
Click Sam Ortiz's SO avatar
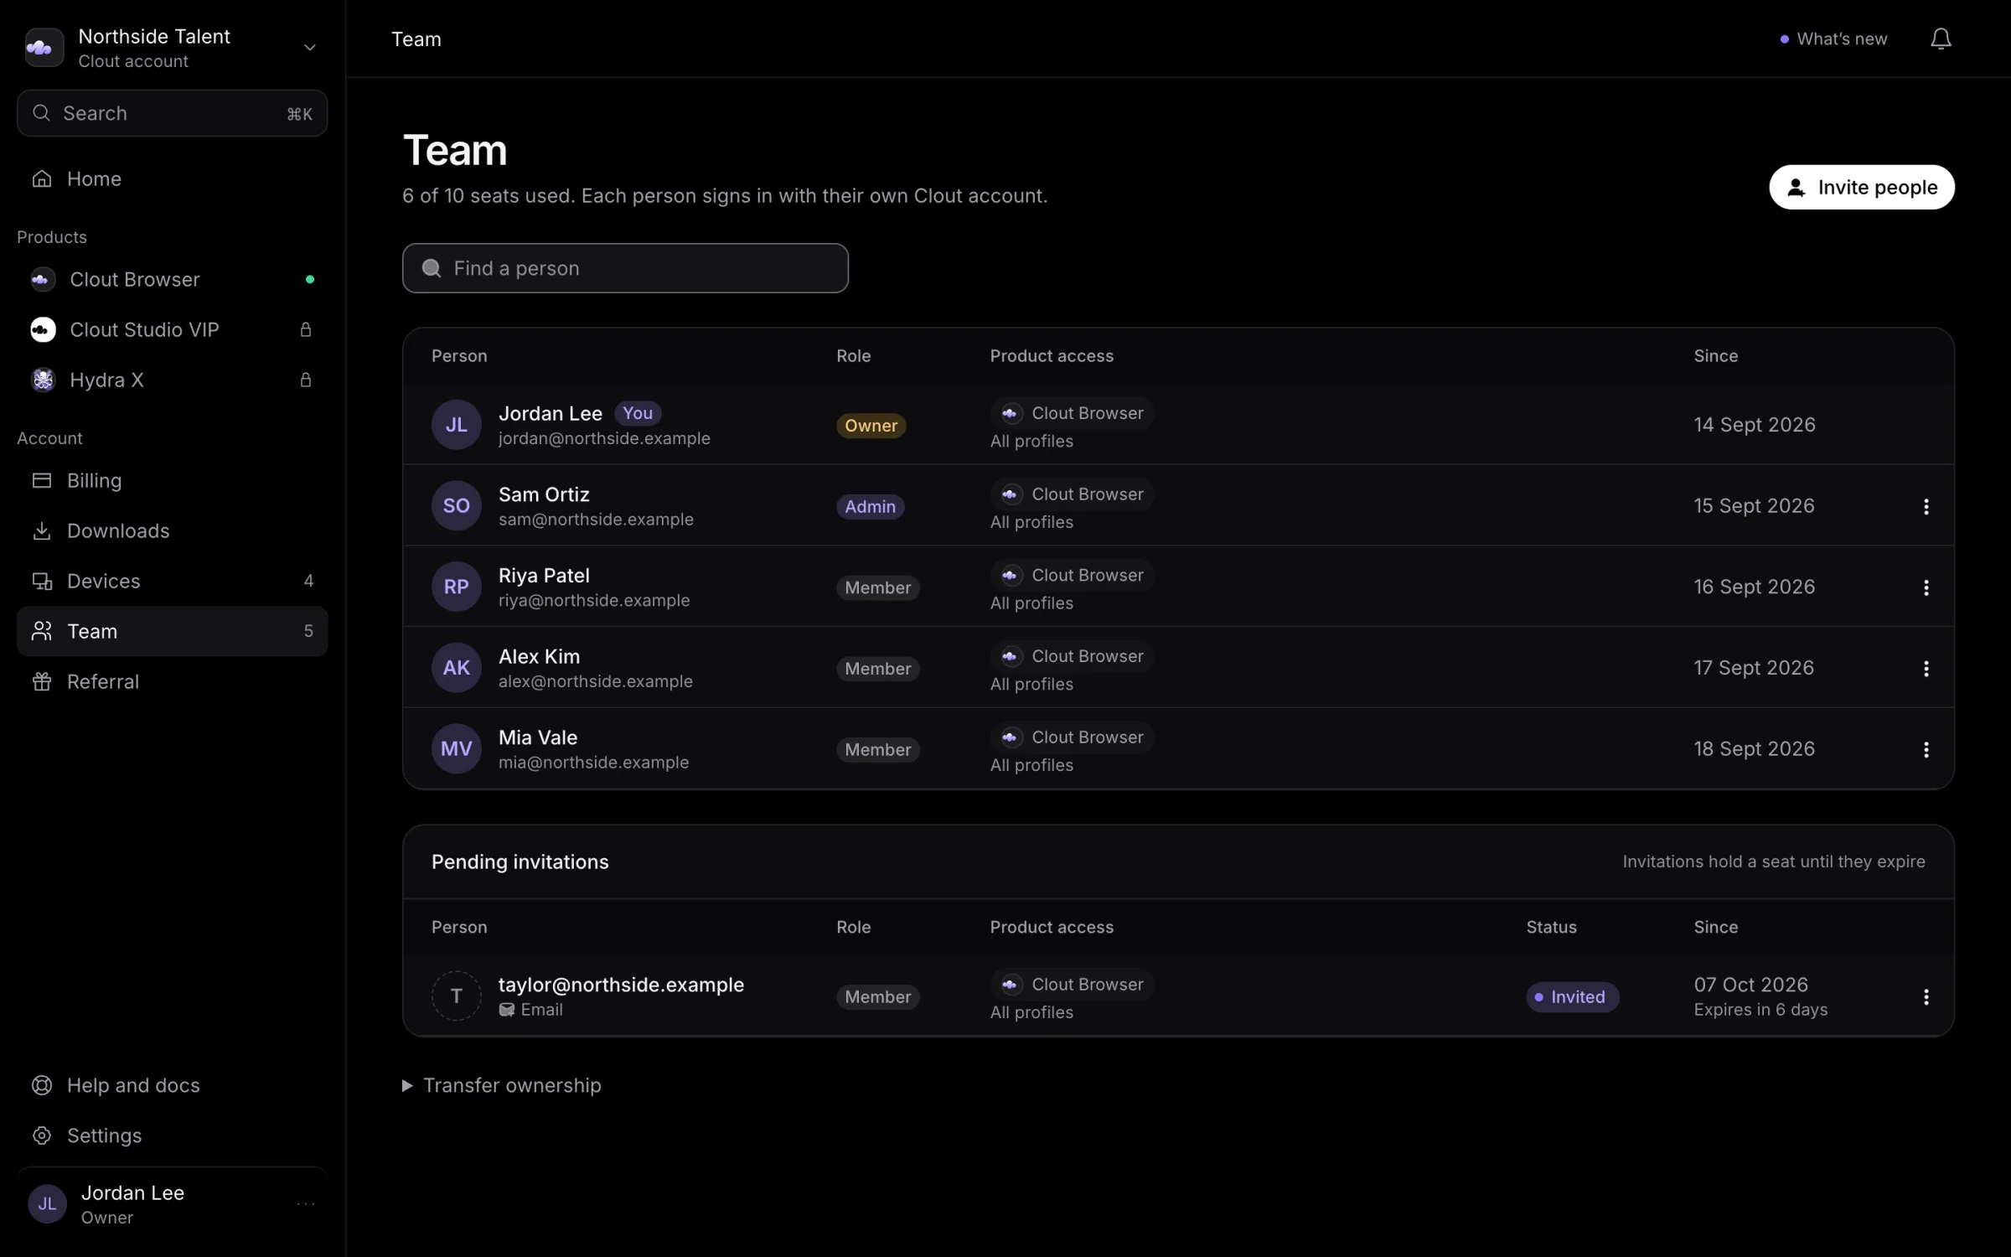click(456, 506)
